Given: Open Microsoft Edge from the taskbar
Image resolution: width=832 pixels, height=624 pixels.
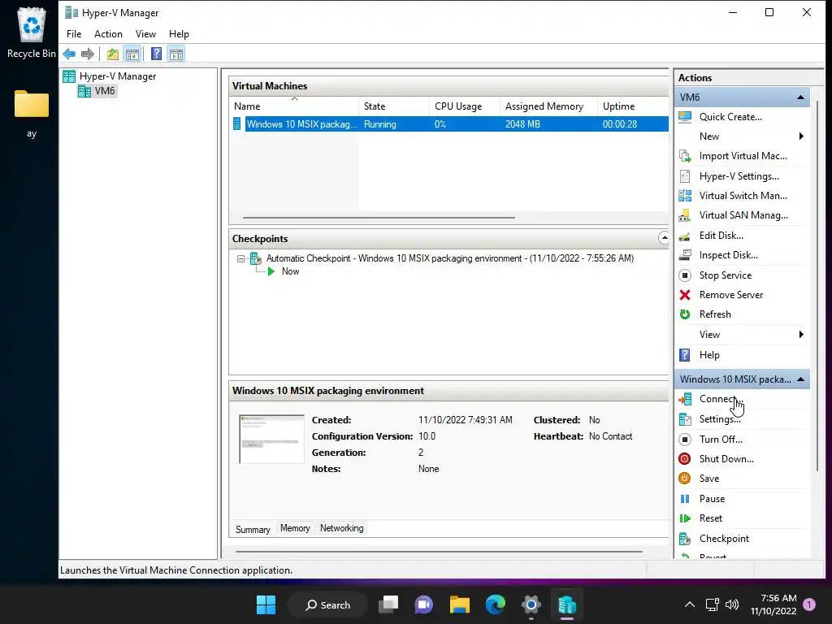Looking at the screenshot, I should pos(496,604).
